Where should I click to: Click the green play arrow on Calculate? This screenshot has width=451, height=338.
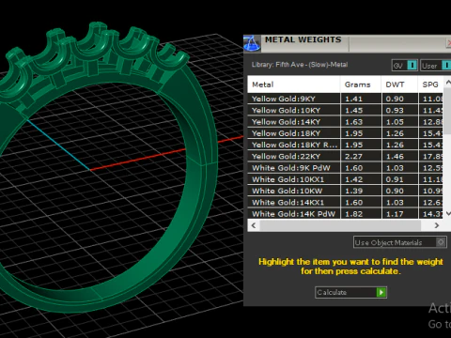point(381,292)
